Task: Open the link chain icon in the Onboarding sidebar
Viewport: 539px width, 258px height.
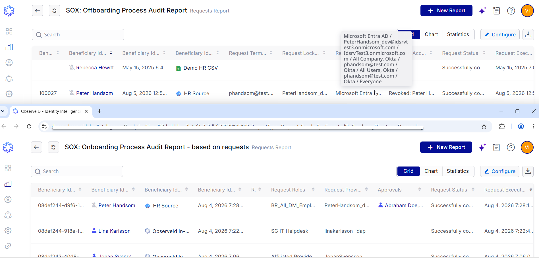Action: 8,246
